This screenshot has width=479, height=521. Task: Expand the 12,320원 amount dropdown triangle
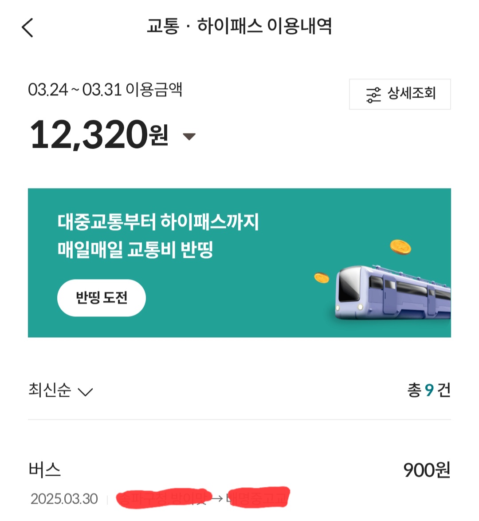point(189,137)
